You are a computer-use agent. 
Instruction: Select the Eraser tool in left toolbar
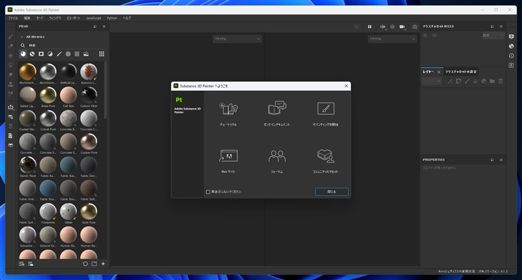[11, 46]
